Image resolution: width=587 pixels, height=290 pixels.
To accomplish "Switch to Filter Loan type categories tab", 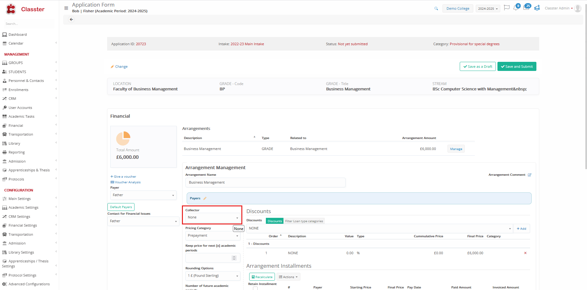I will pos(304,221).
